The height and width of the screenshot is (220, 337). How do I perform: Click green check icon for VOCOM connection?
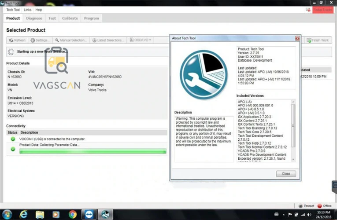click(x=13, y=139)
